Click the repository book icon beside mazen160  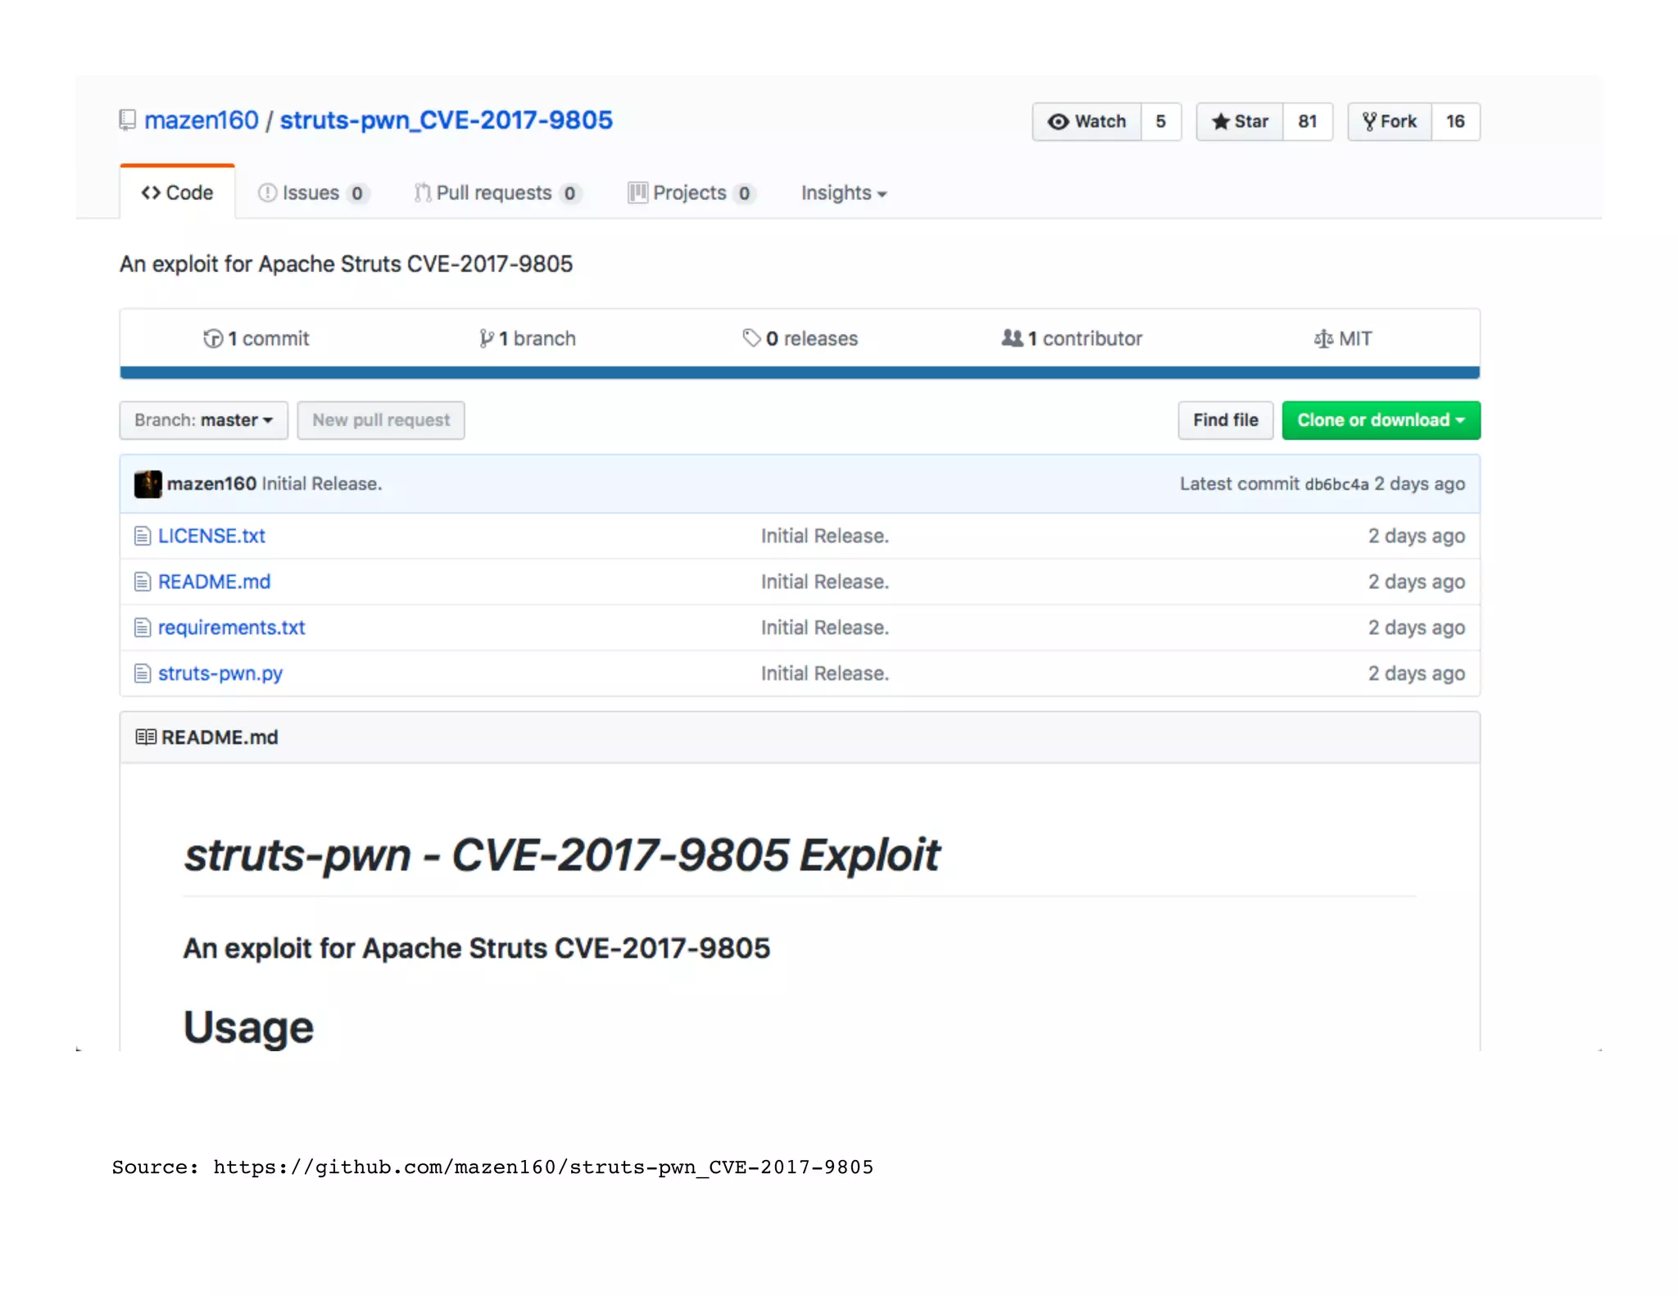[x=127, y=120]
